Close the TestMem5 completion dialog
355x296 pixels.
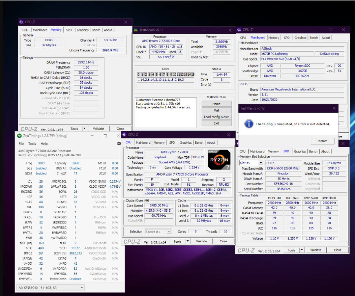coord(334,108)
